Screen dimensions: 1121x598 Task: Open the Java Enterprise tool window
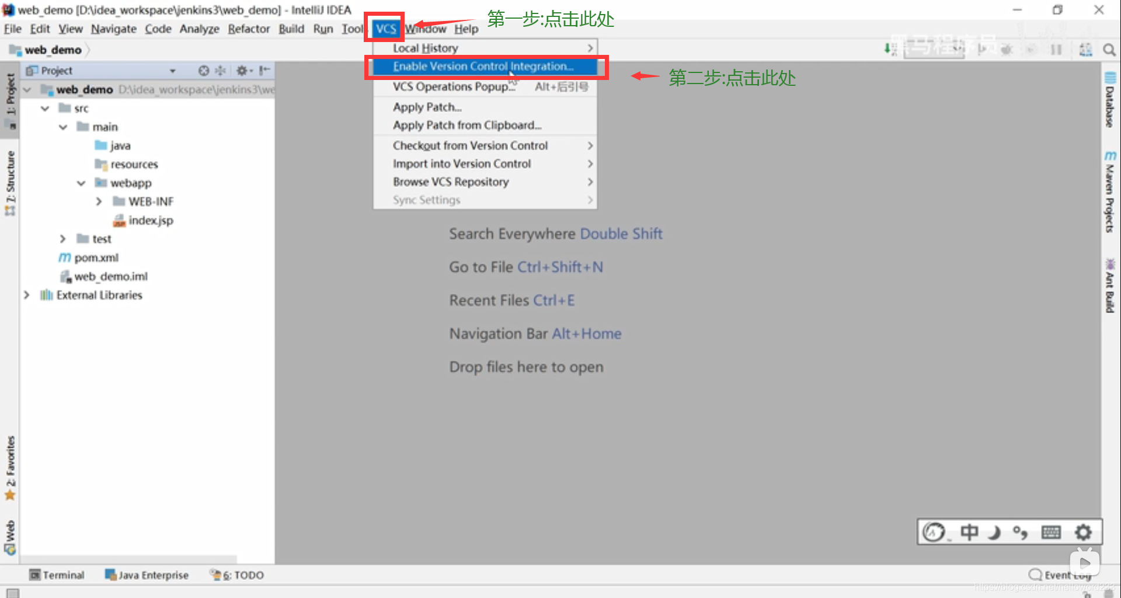147,575
